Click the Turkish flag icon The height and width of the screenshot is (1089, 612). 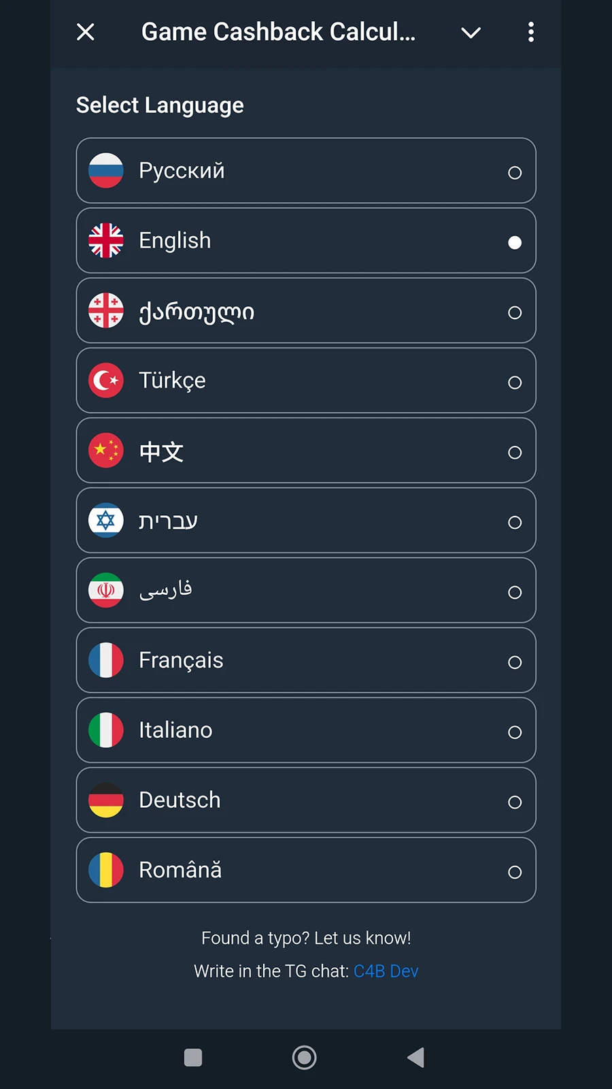point(106,380)
